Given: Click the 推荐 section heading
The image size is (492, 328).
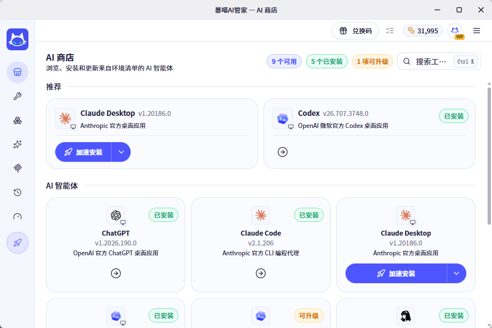Looking at the screenshot, I should (x=54, y=86).
